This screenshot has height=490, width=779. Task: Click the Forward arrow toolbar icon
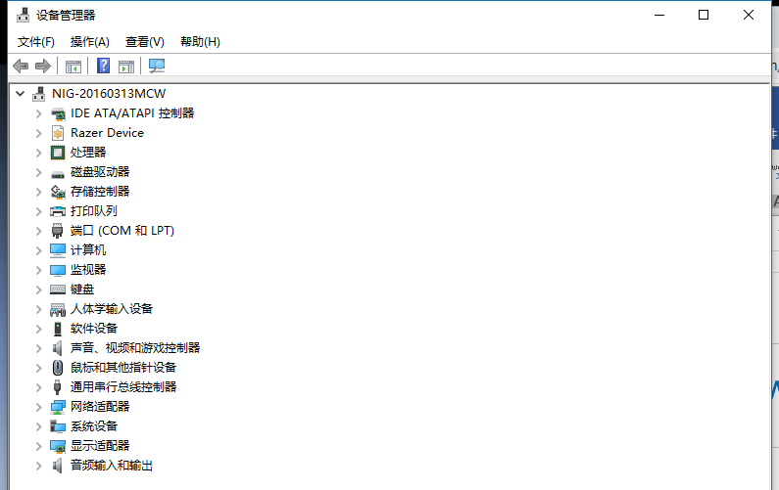point(43,66)
